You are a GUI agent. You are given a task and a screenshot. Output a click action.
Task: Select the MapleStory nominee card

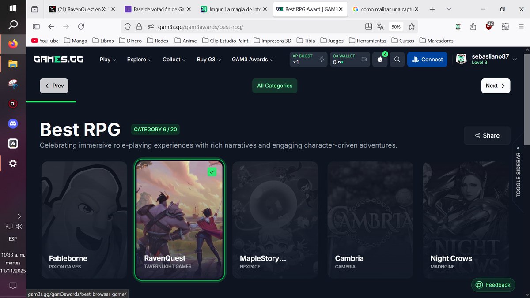pyautogui.click(x=275, y=220)
